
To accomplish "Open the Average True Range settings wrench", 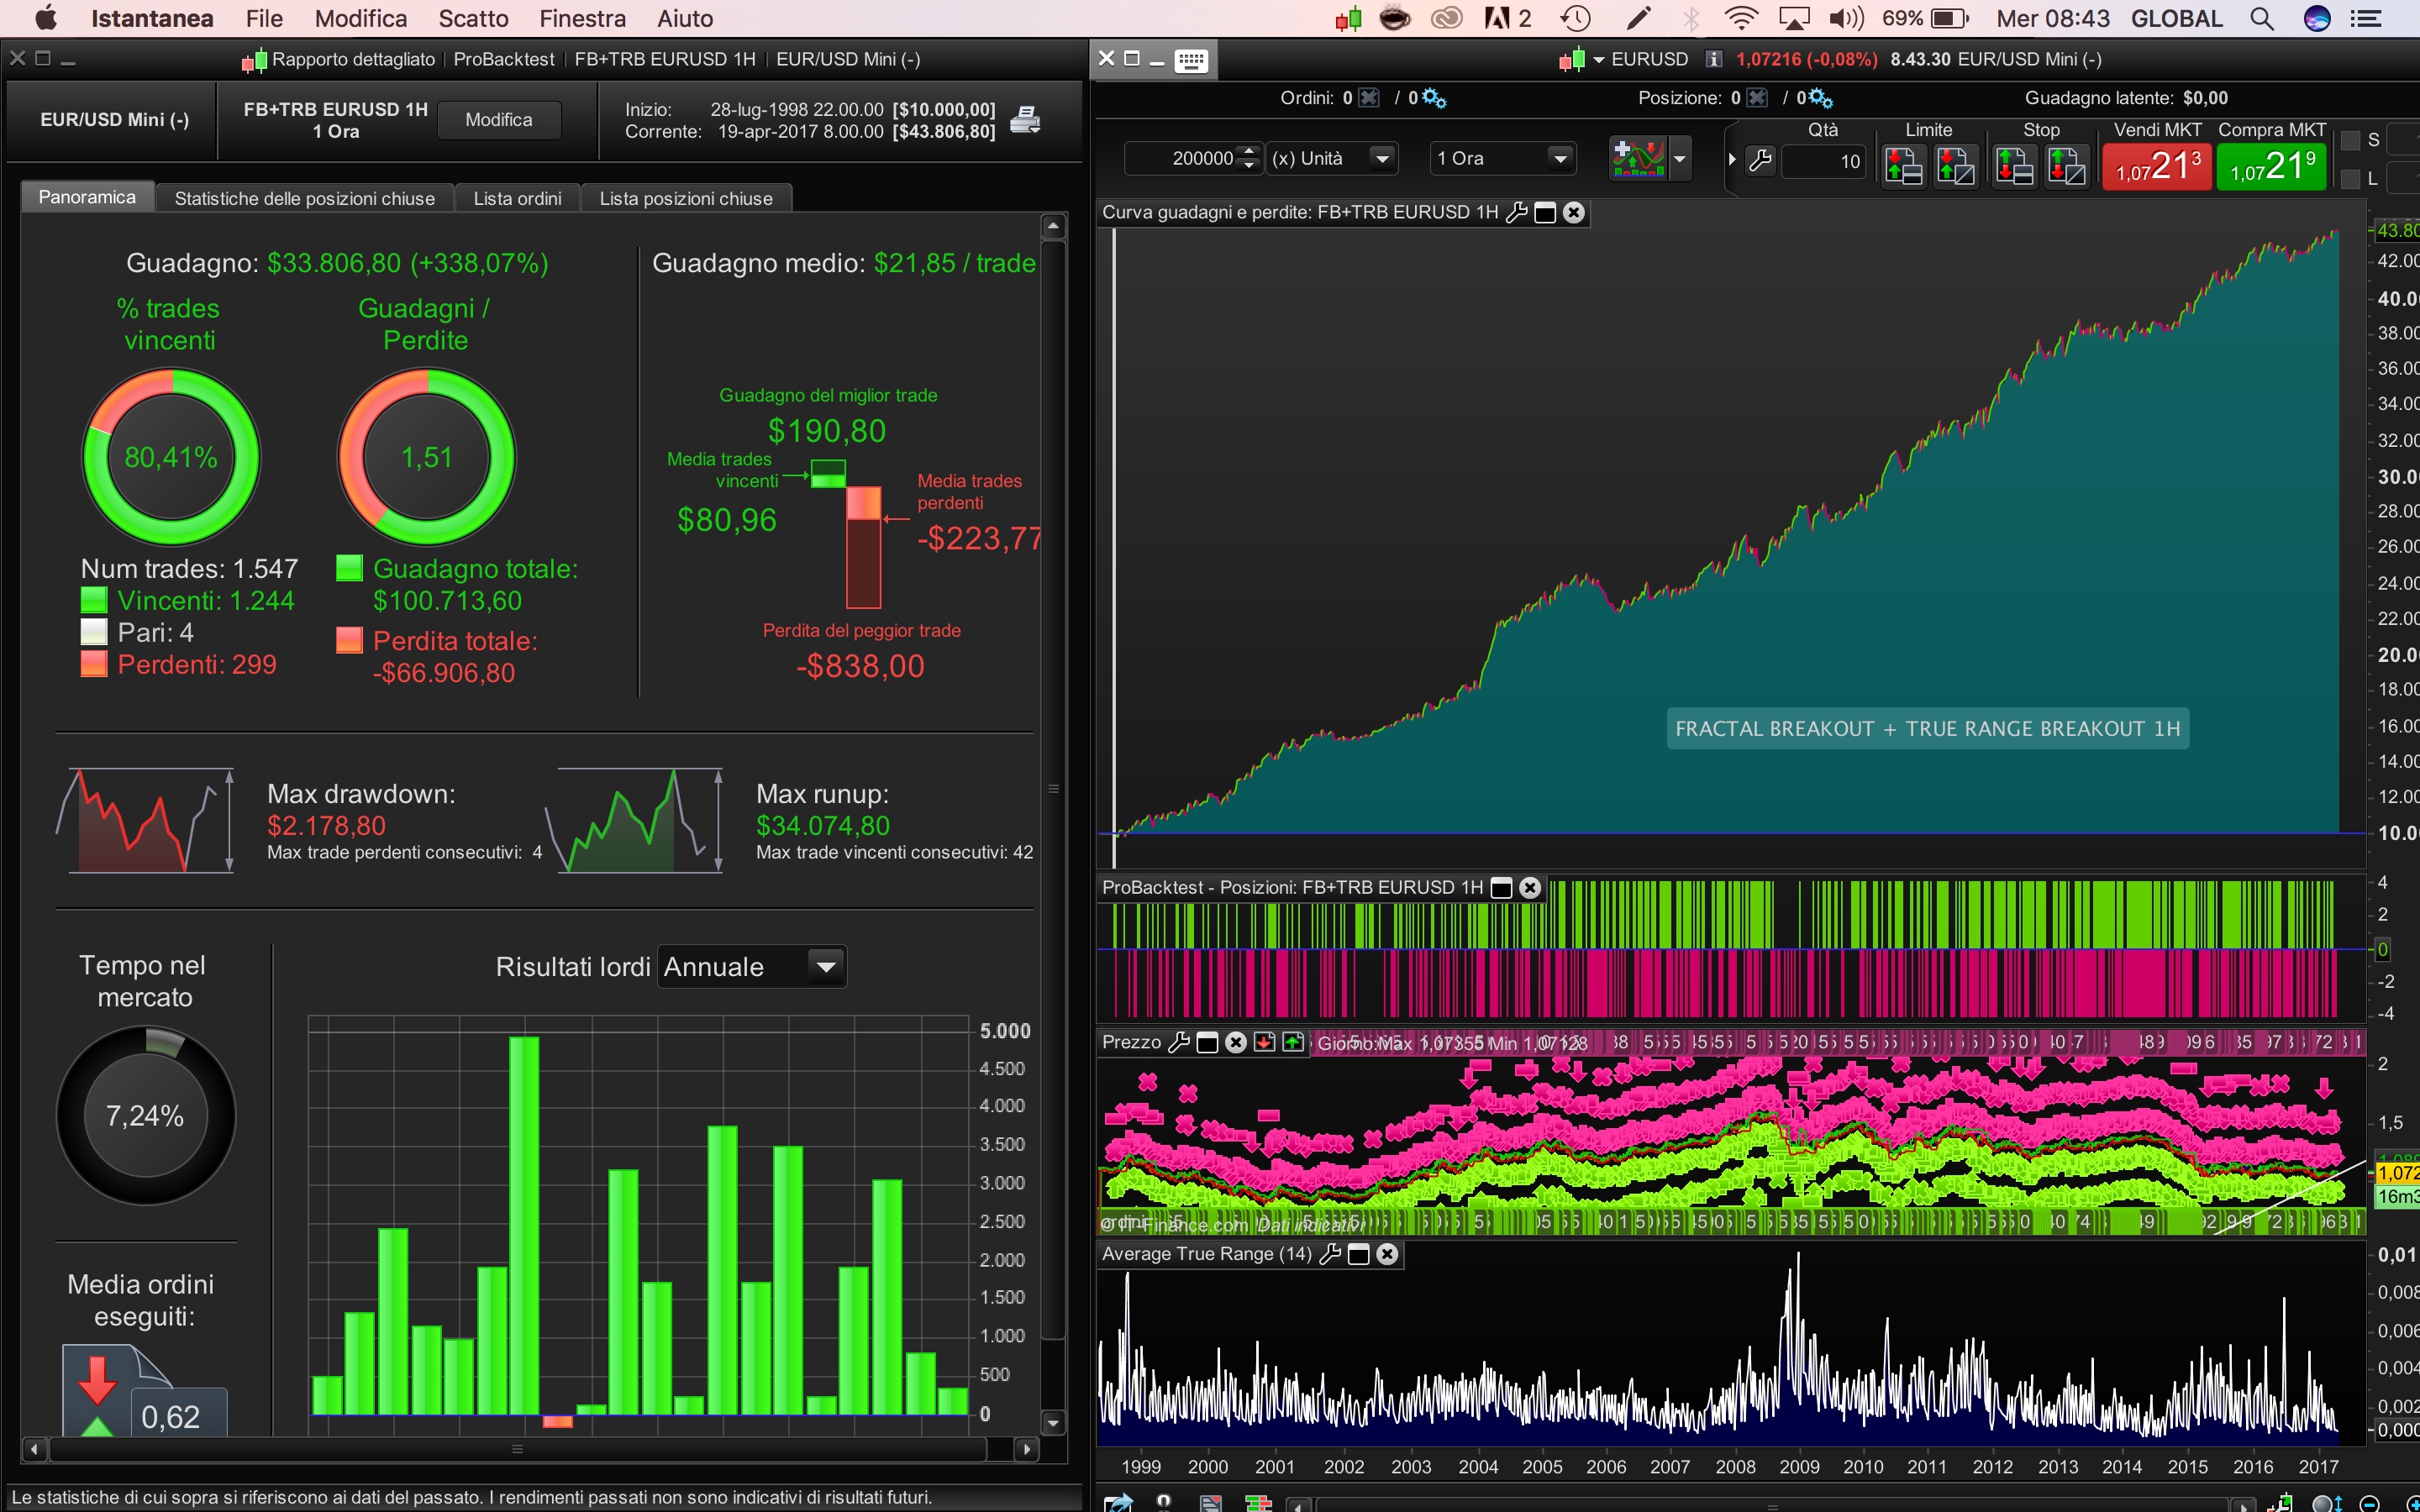I will coord(1330,1254).
